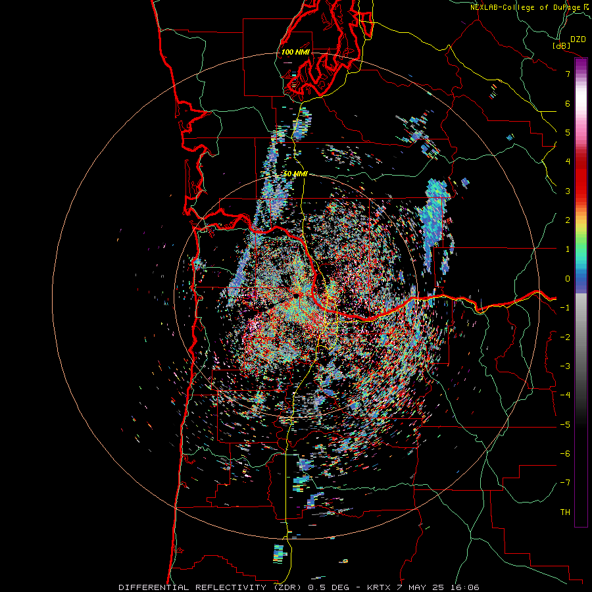Screen dimensions: 592x592
Task: Click the scale value 5 label
Action: click(x=568, y=132)
